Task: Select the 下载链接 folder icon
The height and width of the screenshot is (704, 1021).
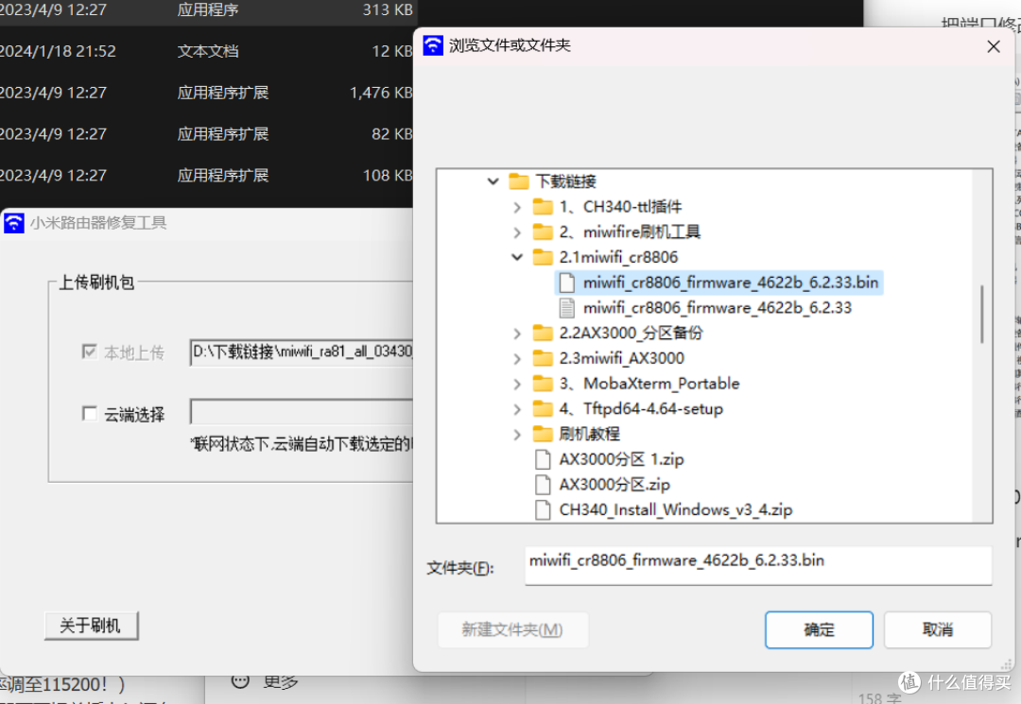Action: [518, 180]
